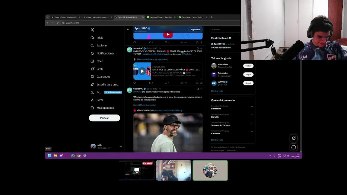The width and height of the screenshot is (347, 195).
Task: Like the Liverpool vs Central Español post
Action: 166,83
